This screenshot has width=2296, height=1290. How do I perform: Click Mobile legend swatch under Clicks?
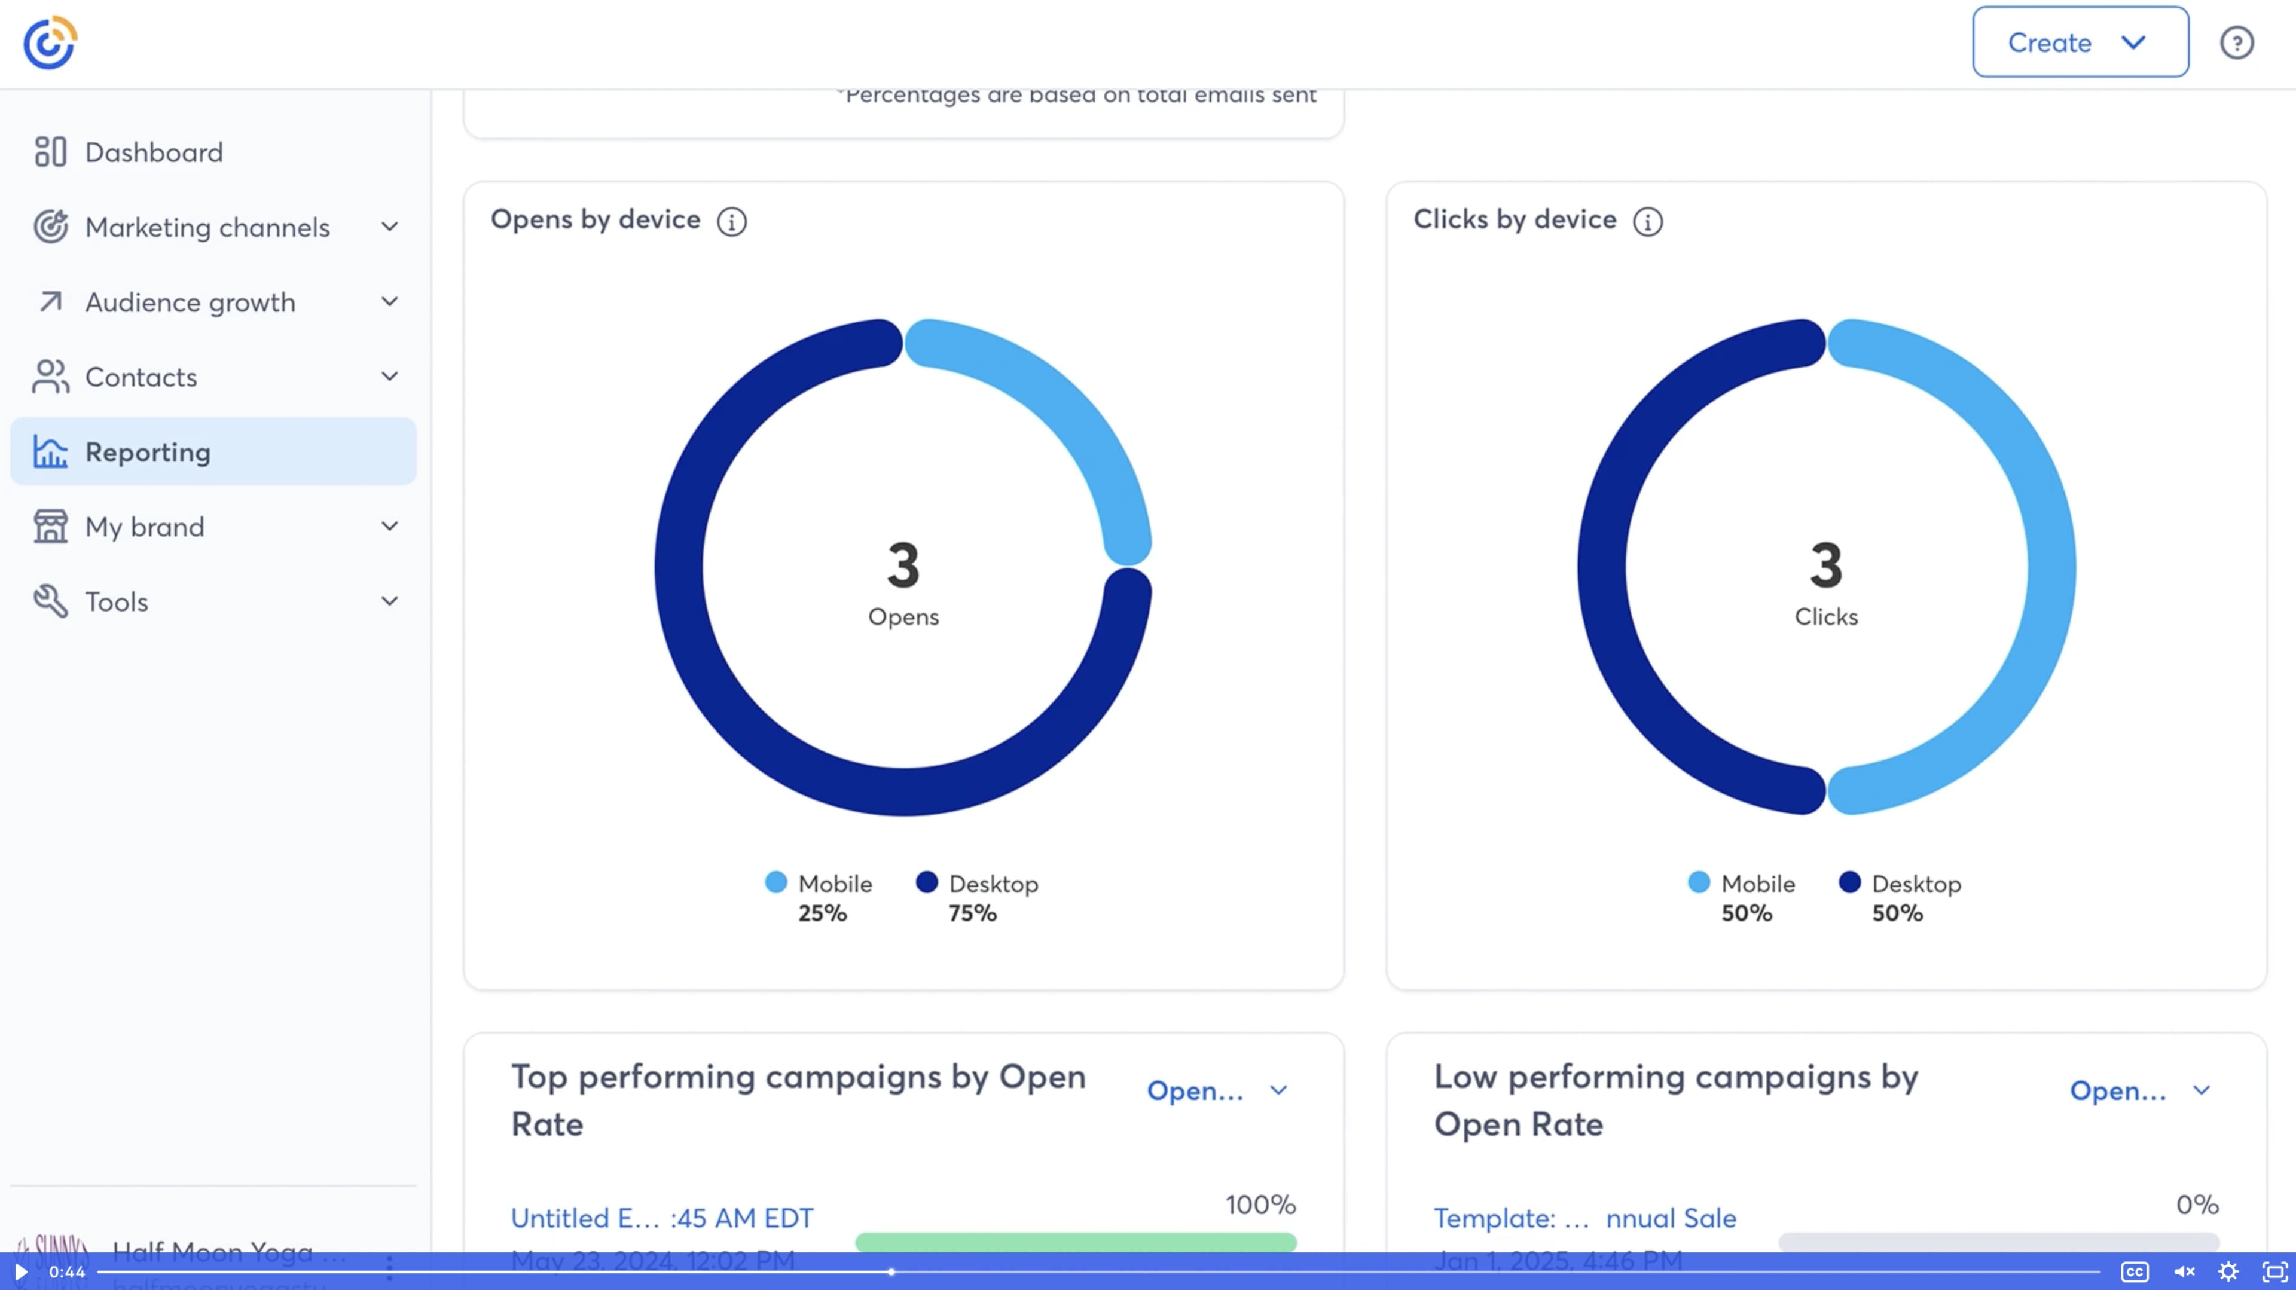[x=1699, y=882]
